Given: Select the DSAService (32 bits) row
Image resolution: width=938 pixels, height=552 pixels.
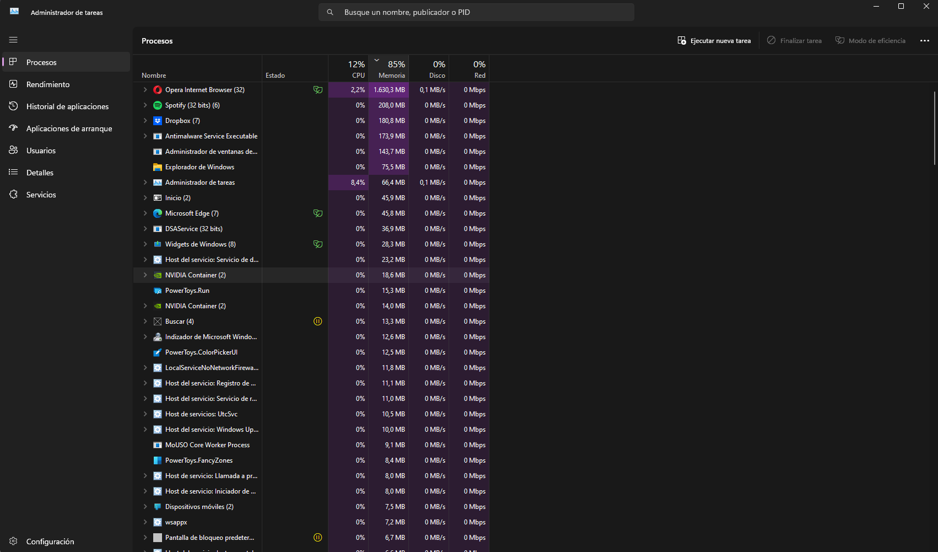Looking at the screenshot, I should click(311, 229).
